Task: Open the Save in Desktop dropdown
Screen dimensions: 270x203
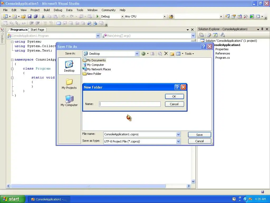Action: [x=137, y=53]
